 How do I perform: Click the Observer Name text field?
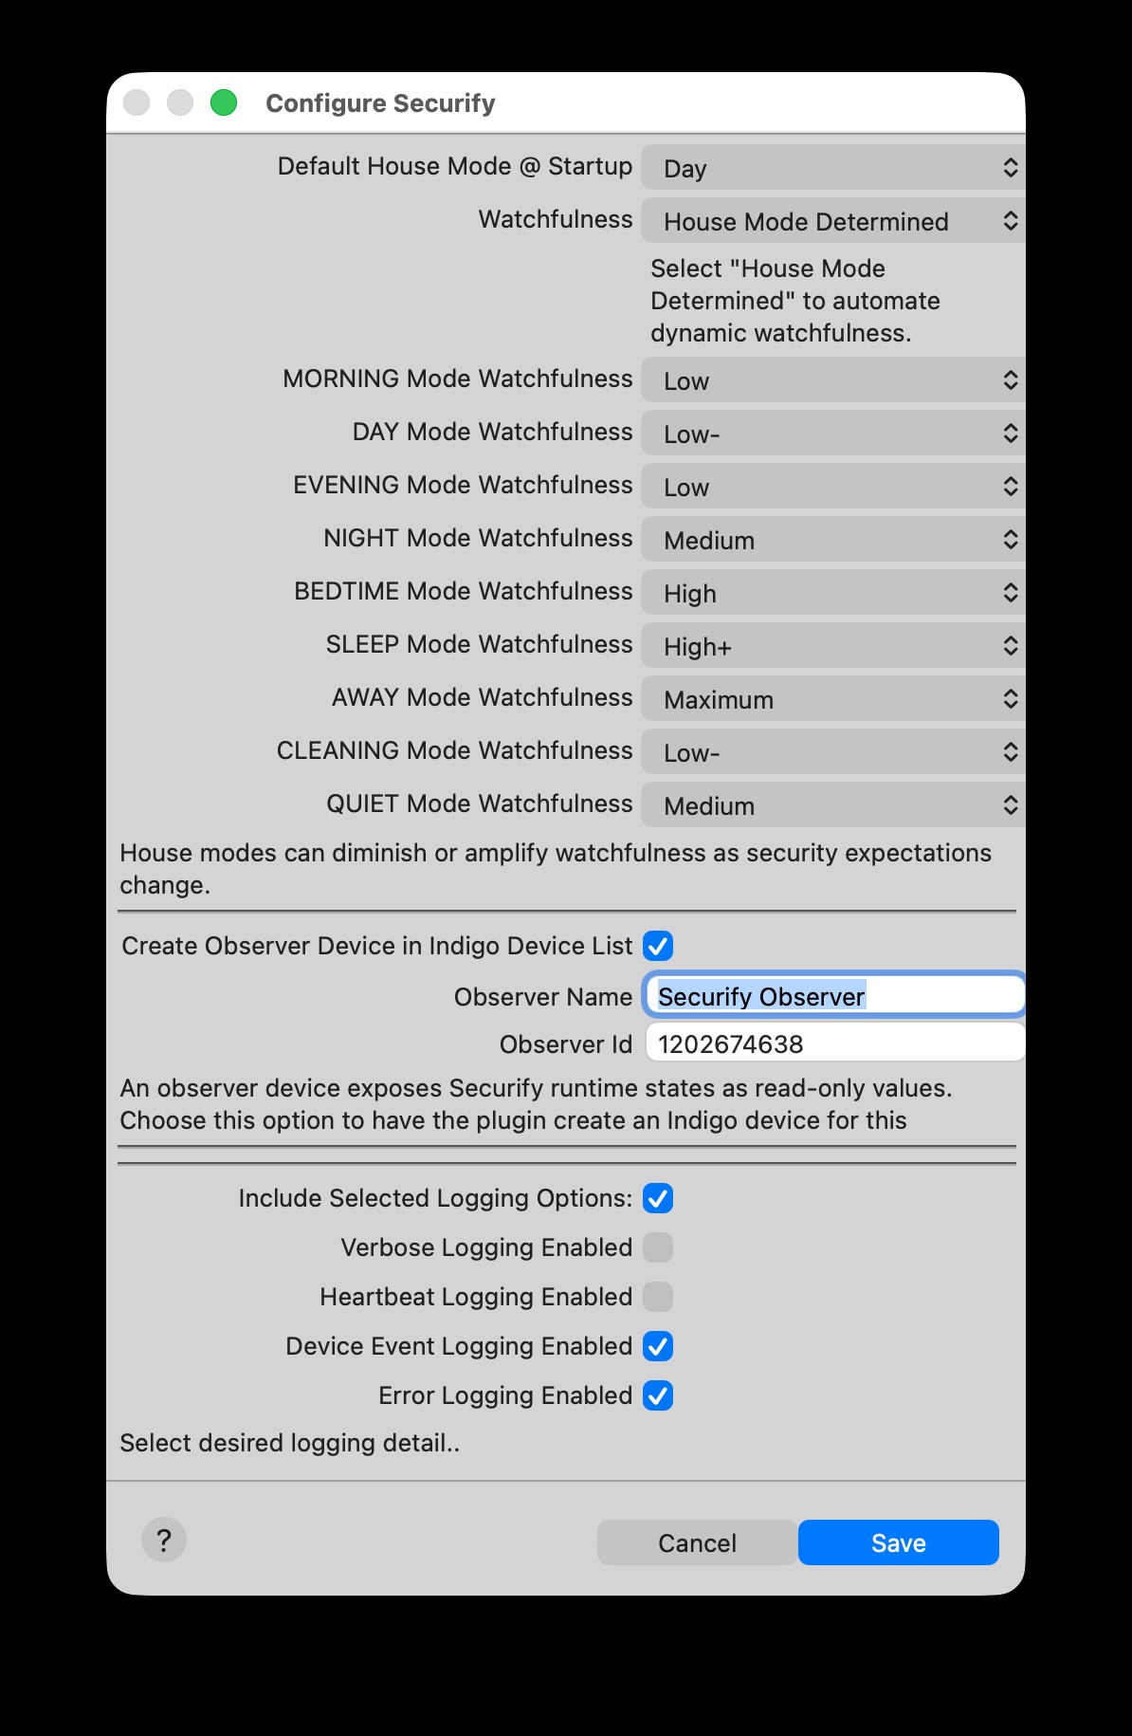[x=835, y=996]
